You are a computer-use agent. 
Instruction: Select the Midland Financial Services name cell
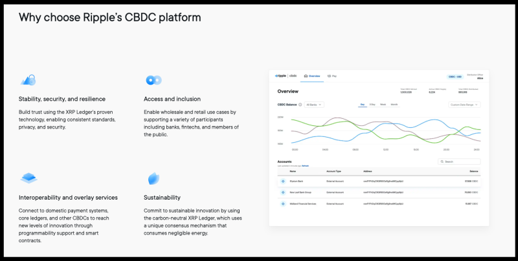point(303,204)
